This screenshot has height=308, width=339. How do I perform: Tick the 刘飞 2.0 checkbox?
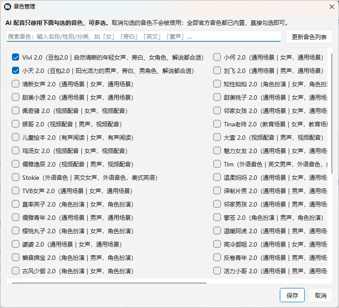217,71
